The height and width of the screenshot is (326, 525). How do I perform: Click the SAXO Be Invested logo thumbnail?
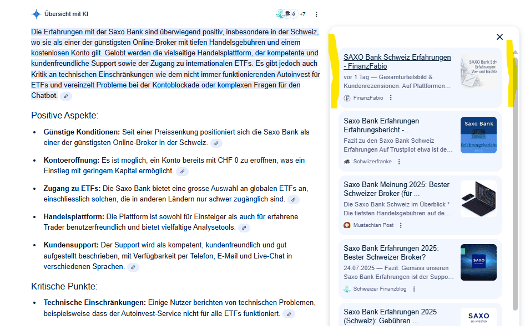point(478,317)
